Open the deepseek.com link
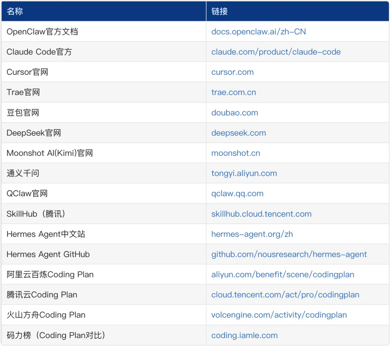 point(239,133)
